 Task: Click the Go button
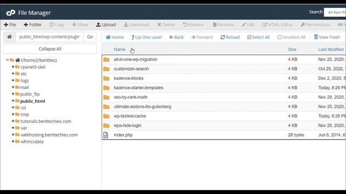pyautogui.click(x=90, y=37)
